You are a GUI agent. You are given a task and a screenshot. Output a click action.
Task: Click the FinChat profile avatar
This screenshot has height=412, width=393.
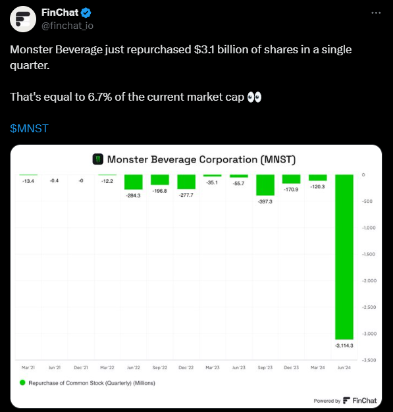23,19
